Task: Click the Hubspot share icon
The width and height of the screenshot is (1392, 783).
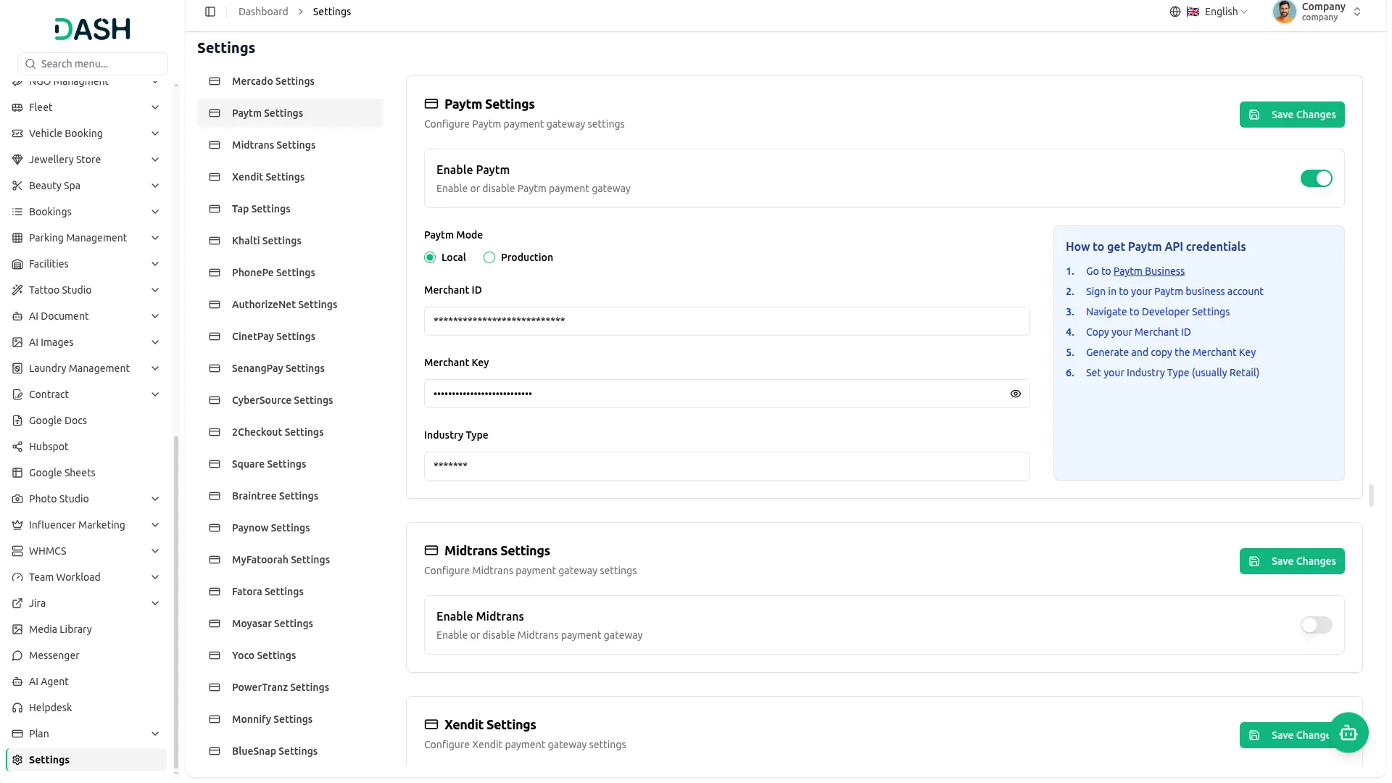Action: click(17, 447)
